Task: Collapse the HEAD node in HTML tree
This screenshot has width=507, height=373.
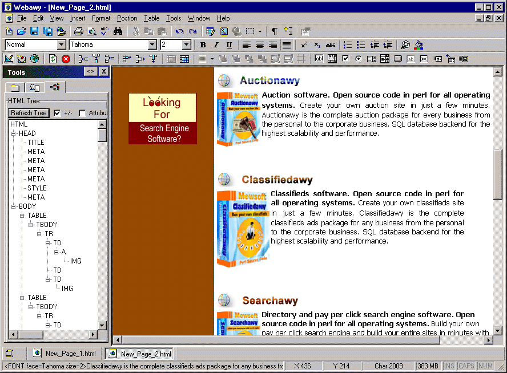Action: (14, 133)
